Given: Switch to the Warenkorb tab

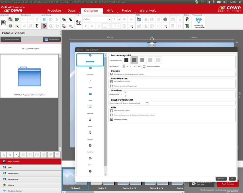Looking at the screenshot, I should pos(148,11).
